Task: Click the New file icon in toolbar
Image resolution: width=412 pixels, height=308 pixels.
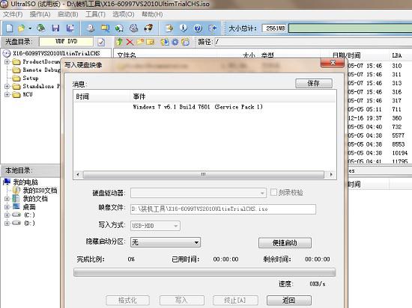Action: pyautogui.click(x=10, y=28)
